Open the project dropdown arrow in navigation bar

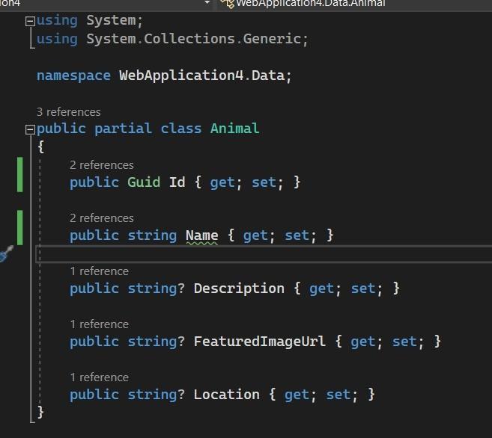207,2
